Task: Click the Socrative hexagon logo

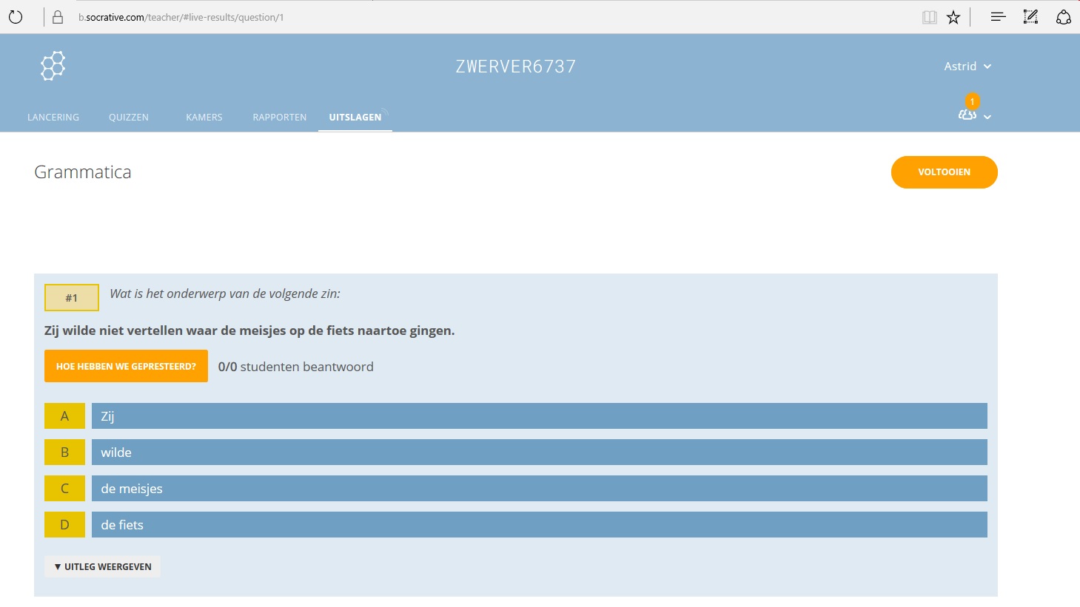Action: pyautogui.click(x=53, y=66)
